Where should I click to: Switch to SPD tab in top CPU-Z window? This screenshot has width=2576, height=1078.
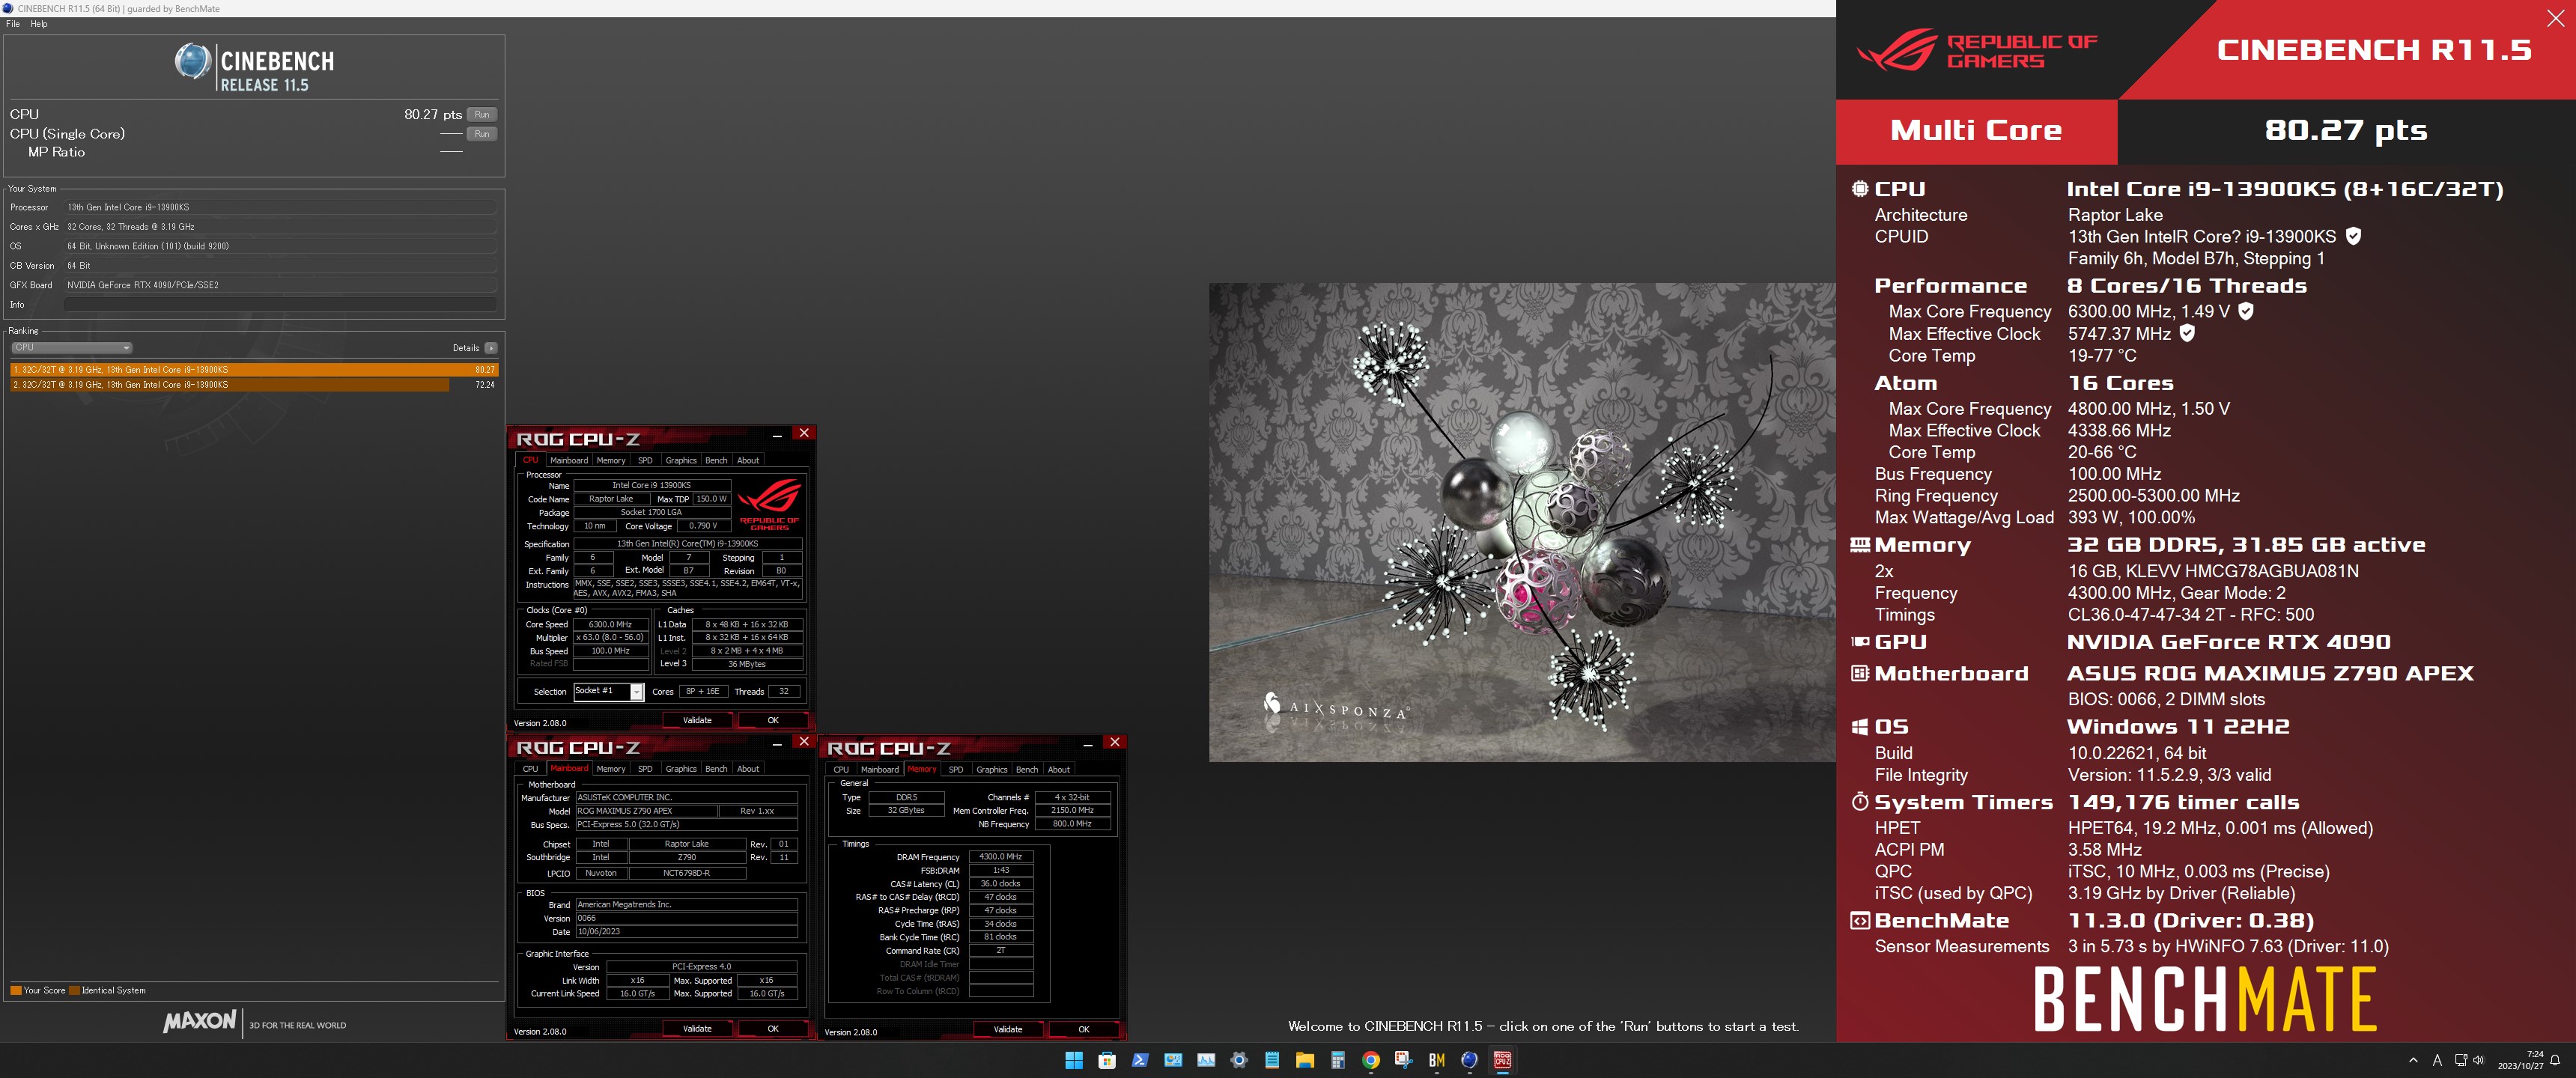pos(645,460)
